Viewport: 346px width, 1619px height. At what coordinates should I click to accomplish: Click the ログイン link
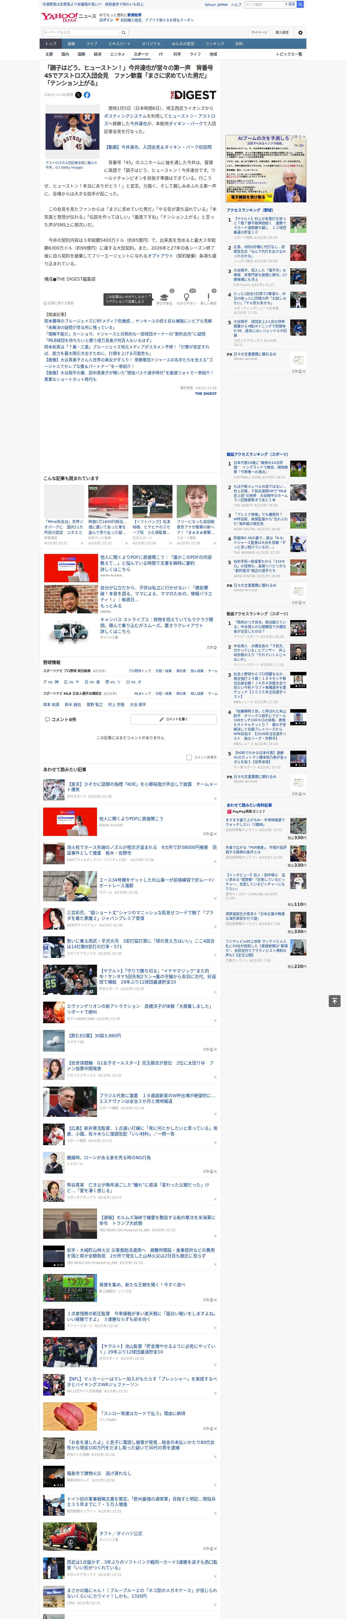pyautogui.click(x=106, y=20)
